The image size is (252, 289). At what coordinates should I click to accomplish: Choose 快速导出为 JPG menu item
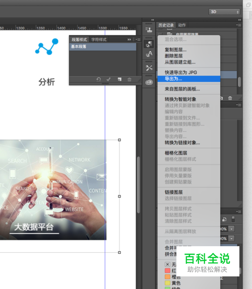click(x=189, y=73)
